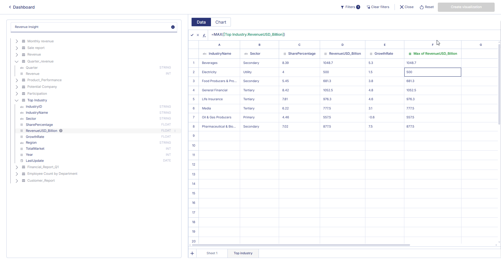This screenshot has width=501, height=262.
Task: Collapse the Quarter_revenue table
Action: pos(17,62)
